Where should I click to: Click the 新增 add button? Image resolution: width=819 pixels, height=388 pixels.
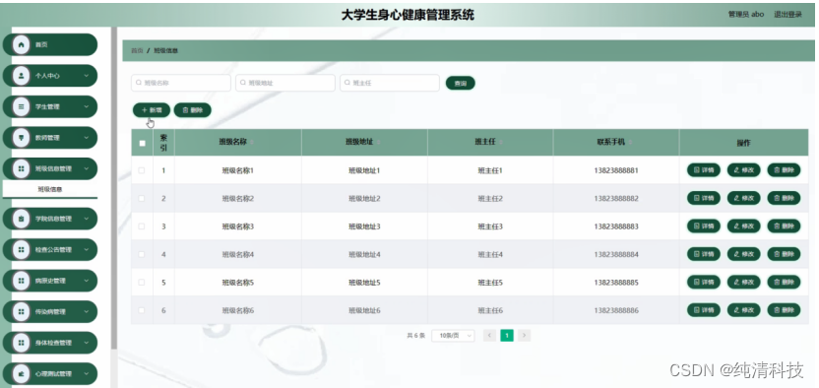coord(152,110)
